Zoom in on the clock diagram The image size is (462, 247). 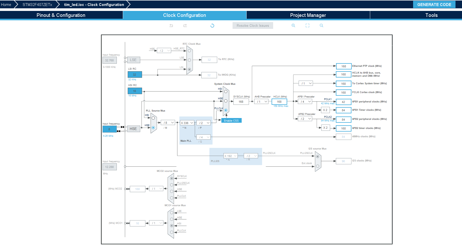coord(293,25)
